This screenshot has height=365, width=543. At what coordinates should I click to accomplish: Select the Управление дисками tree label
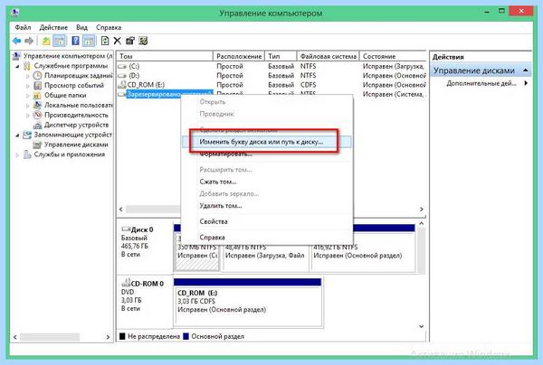76,145
